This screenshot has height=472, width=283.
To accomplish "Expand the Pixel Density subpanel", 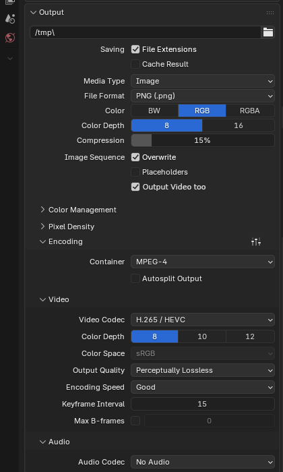I will (x=42, y=227).
